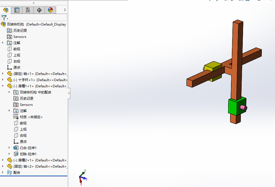Click the panel collapse handle on splitter

(x=69, y=93)
